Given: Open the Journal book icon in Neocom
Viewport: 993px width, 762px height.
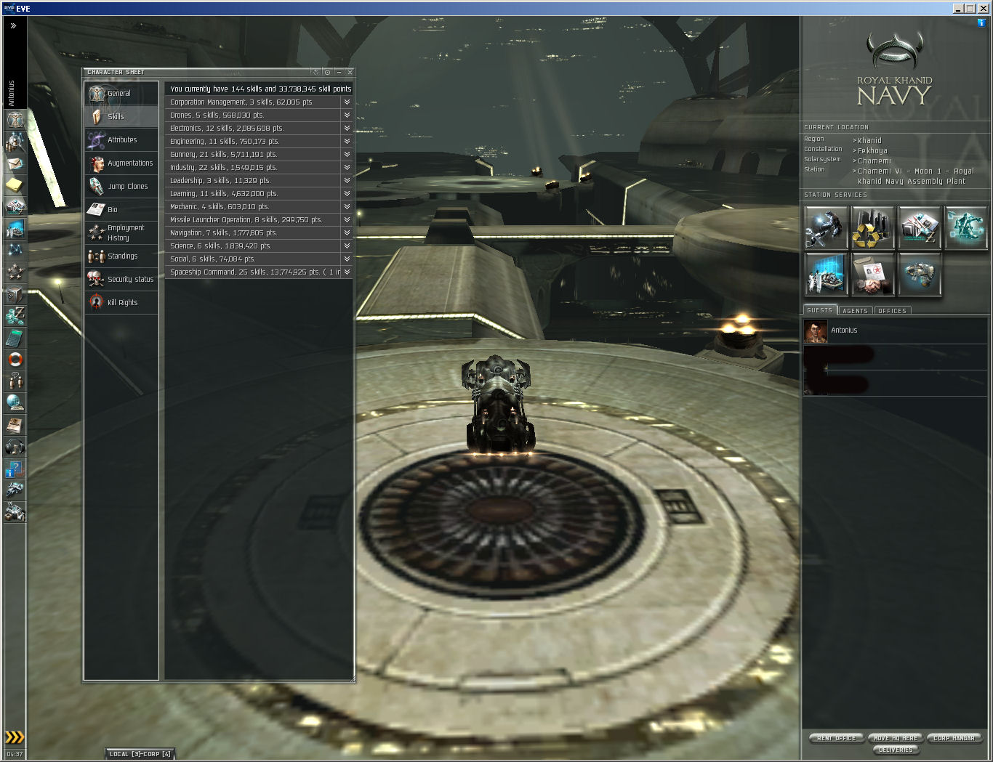Looking at the screenshot, I should tap(15, 424).
